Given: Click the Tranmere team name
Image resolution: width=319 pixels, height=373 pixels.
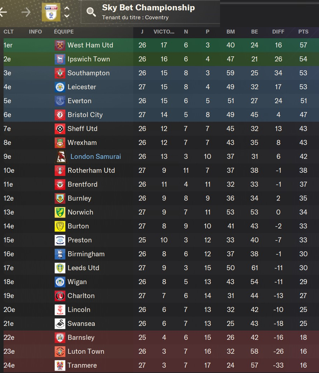Looking at the screenshot, I should [x=82, y=366].
